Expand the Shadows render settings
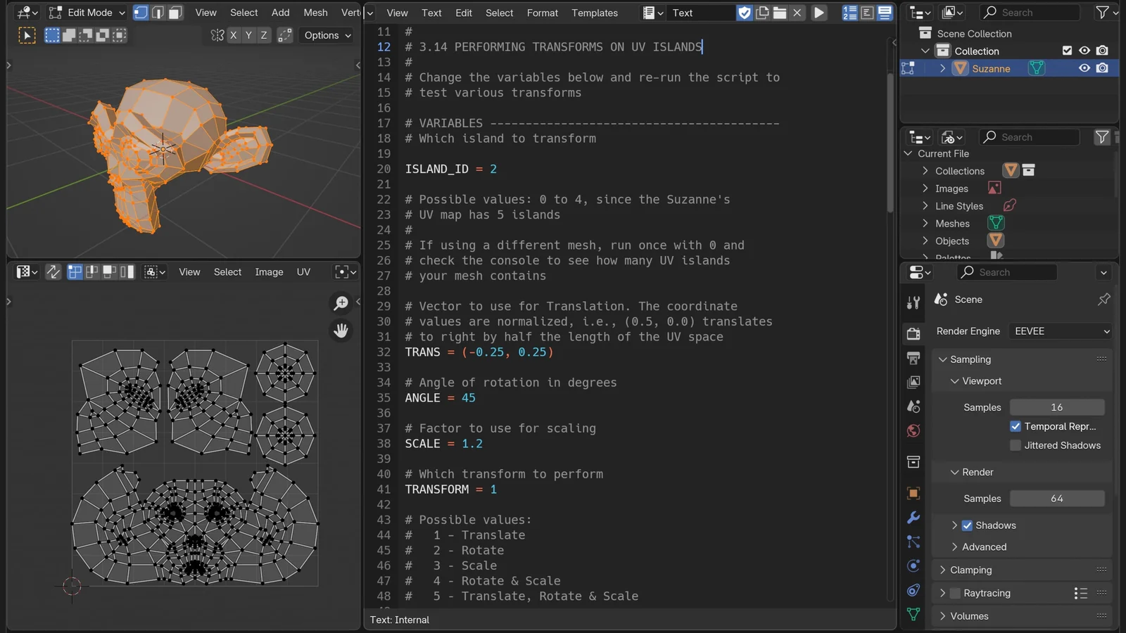The width and height of the screenshot is (1126, 633). (x=955, y=525)
